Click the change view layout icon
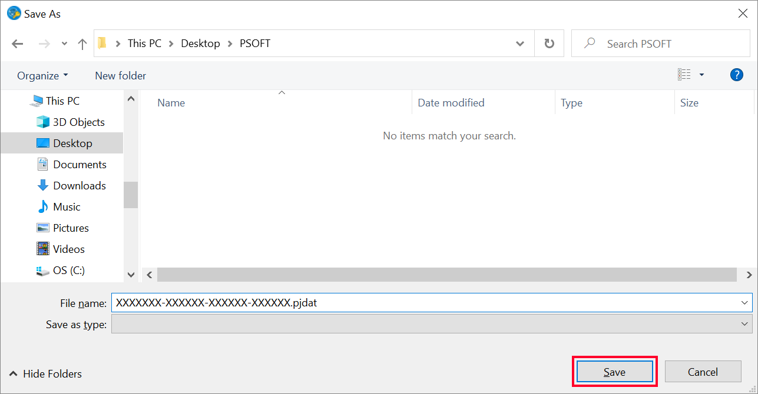Screen dimensions: 758x394 click(684, 75)
